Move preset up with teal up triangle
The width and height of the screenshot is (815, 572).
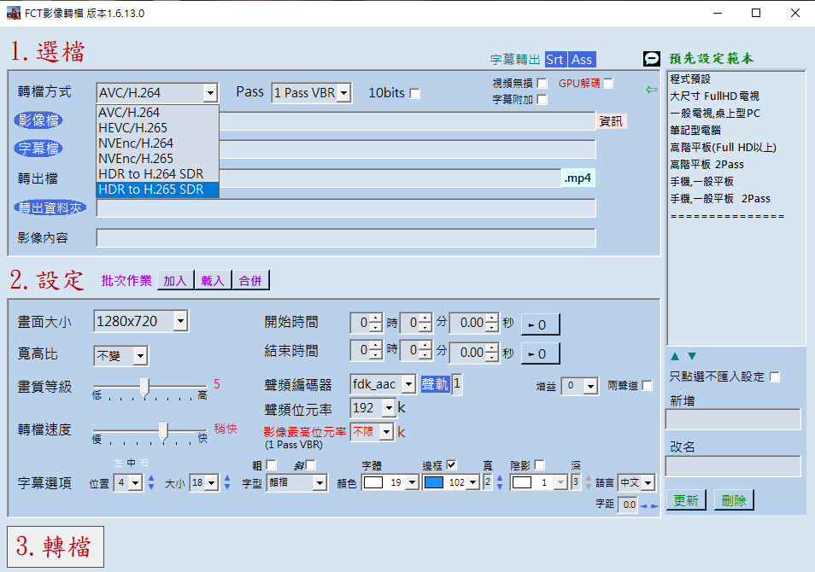(x=675, y=356)
